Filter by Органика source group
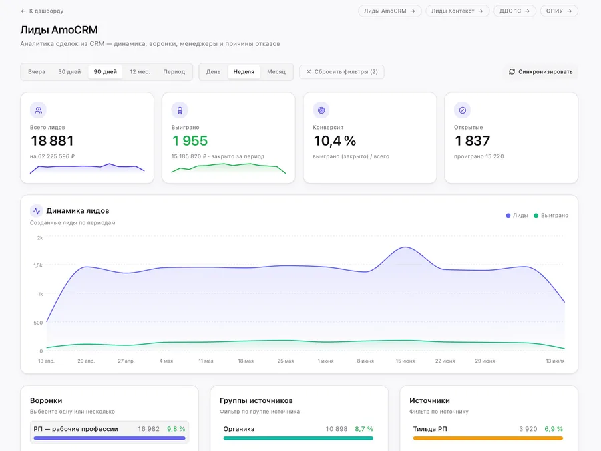This screenshot has width=601, height=451. pos(298,432)
